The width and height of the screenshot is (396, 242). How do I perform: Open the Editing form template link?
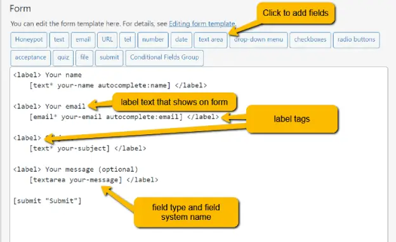pos(202,23)
